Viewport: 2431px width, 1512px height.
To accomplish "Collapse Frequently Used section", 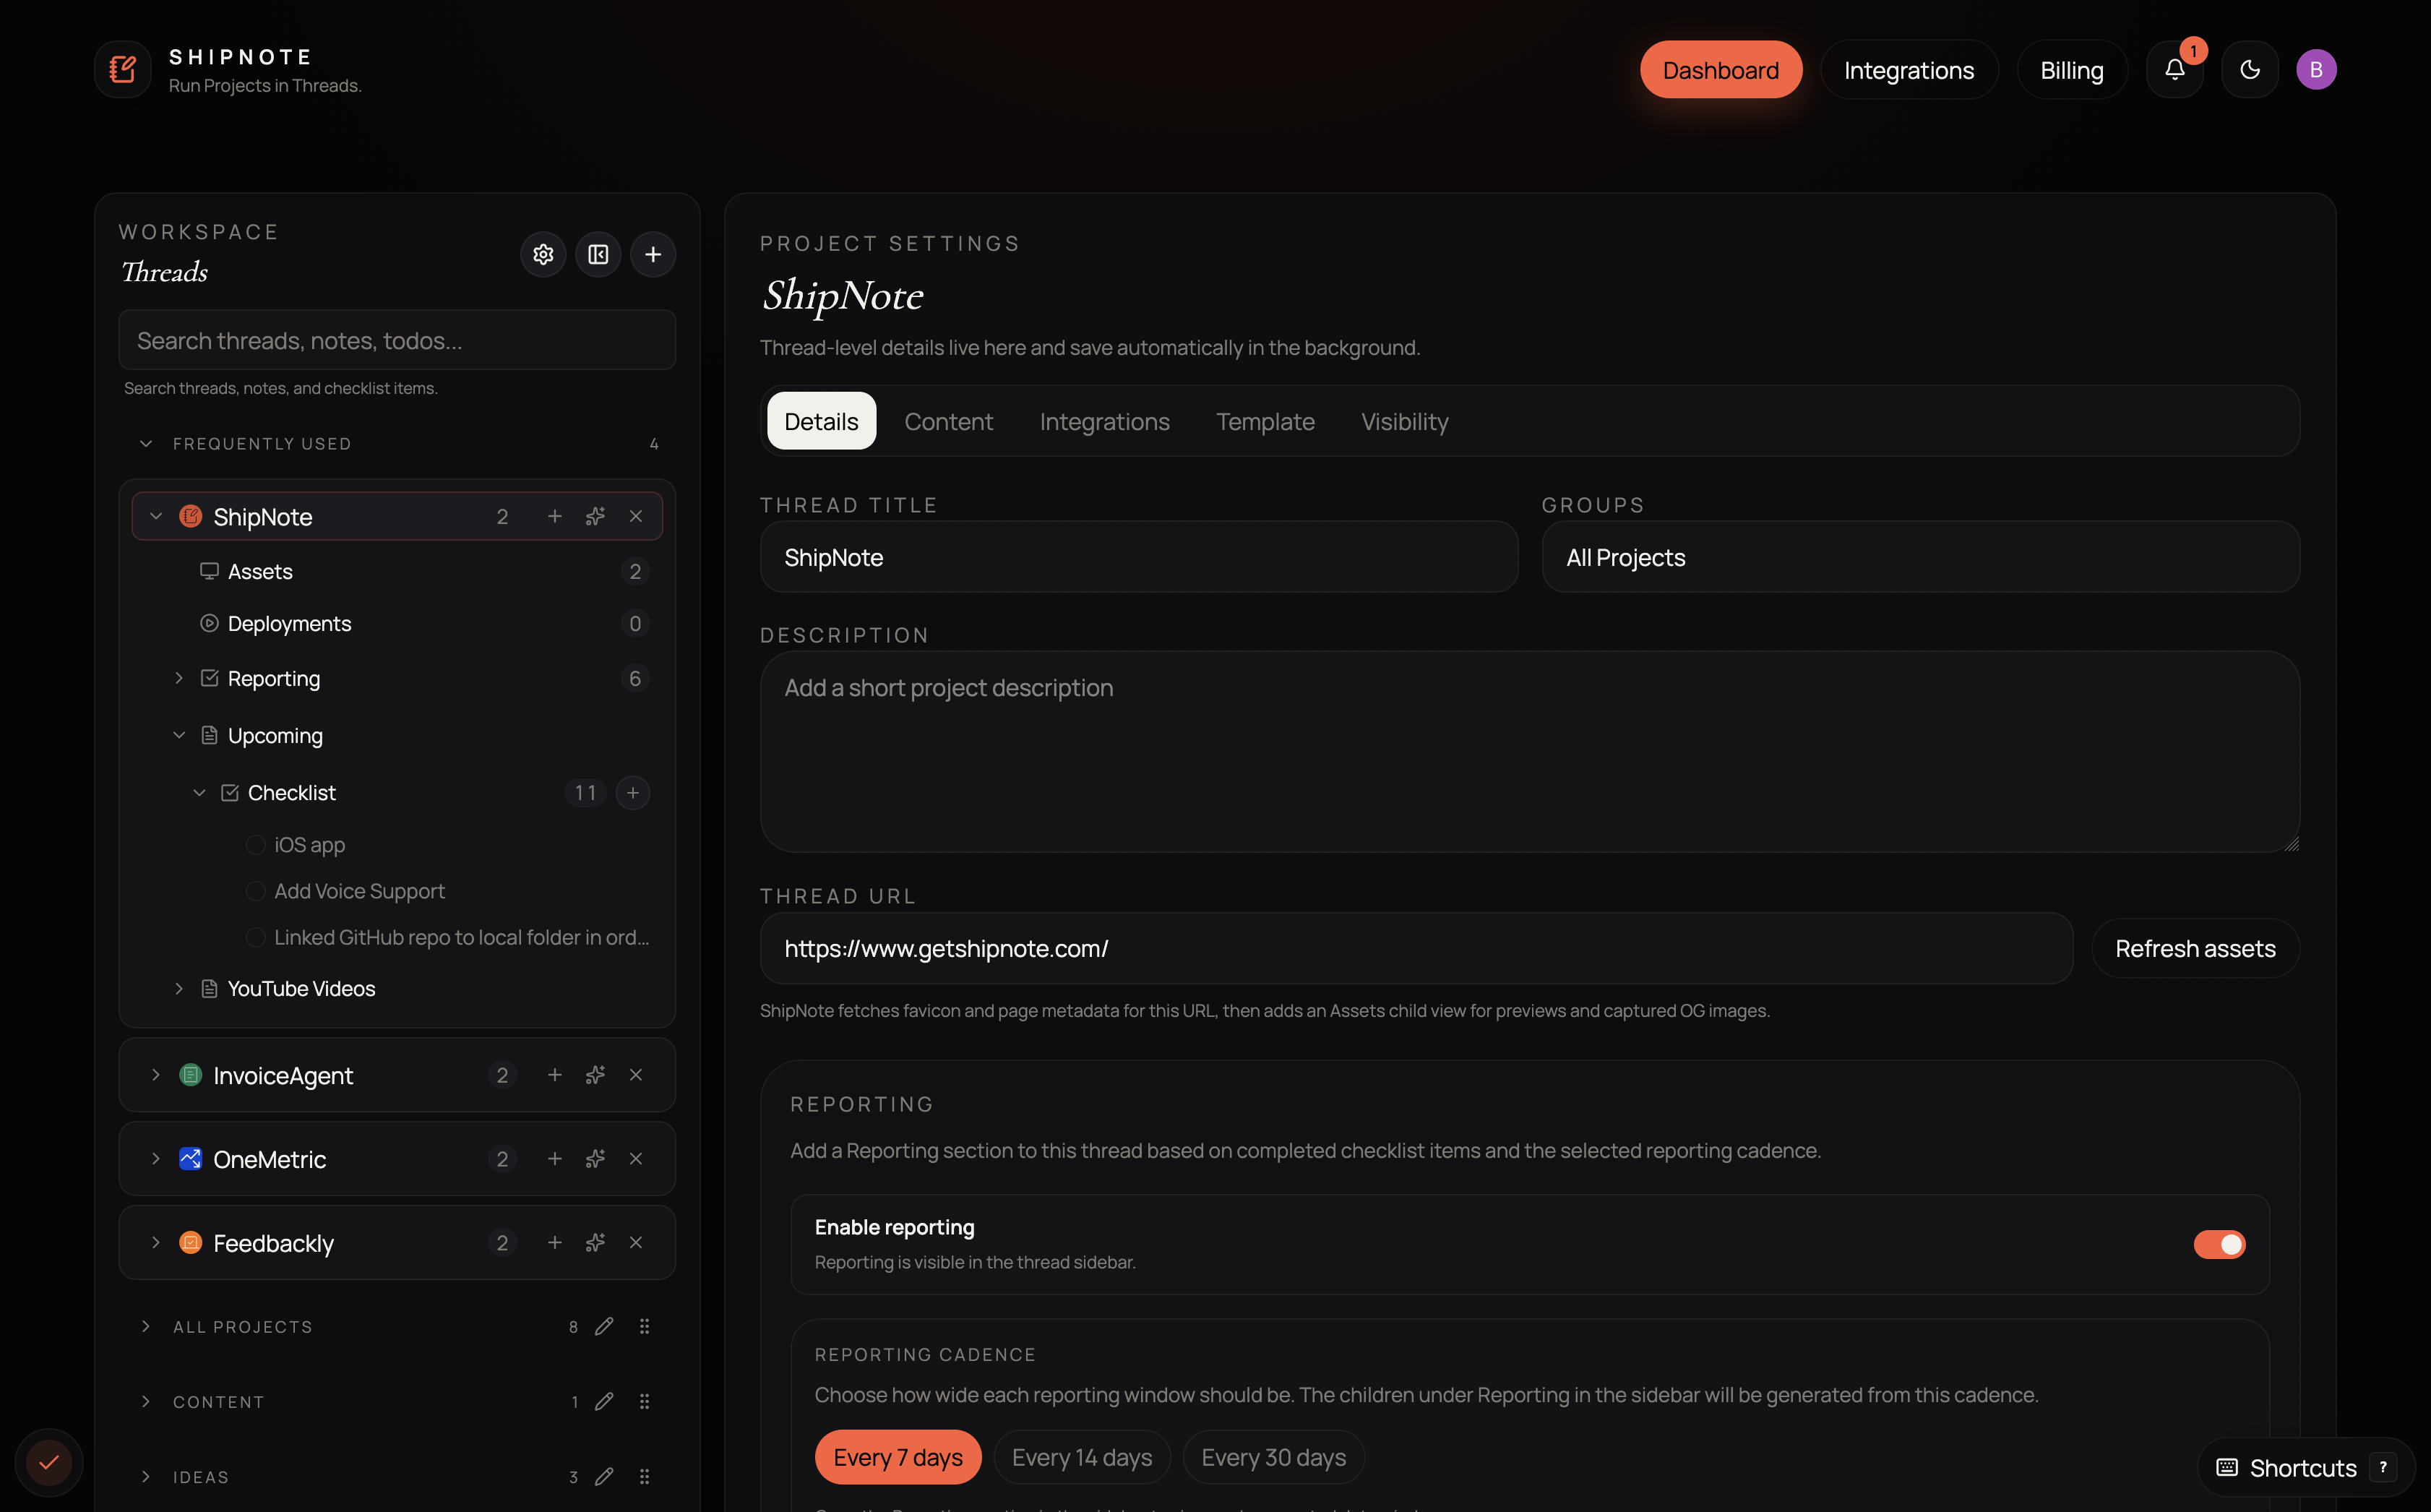I will 146,443.
